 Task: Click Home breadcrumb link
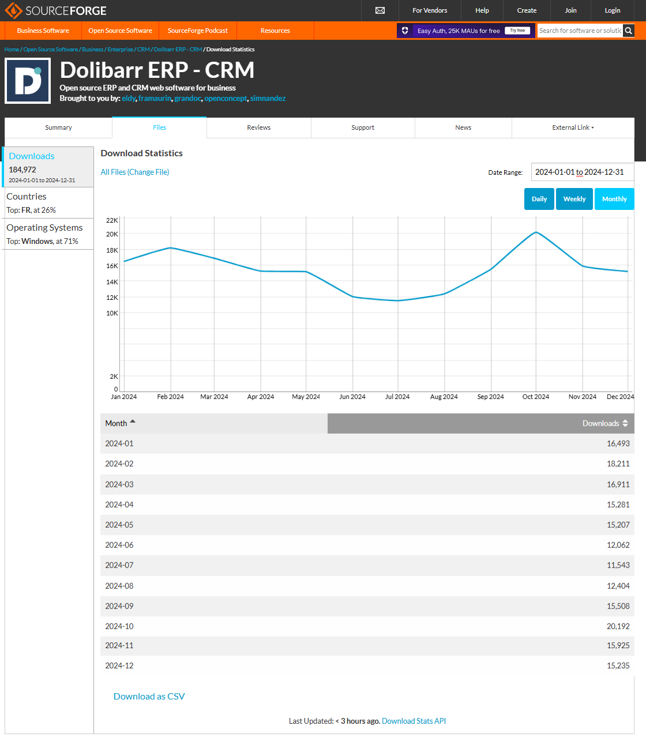(12, 50)
